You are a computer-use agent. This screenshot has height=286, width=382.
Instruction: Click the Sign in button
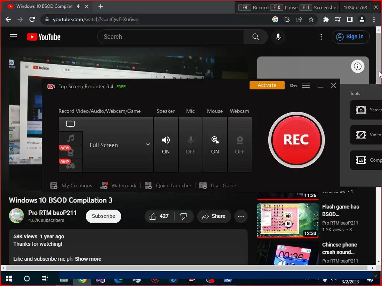(x=350, y=37)
